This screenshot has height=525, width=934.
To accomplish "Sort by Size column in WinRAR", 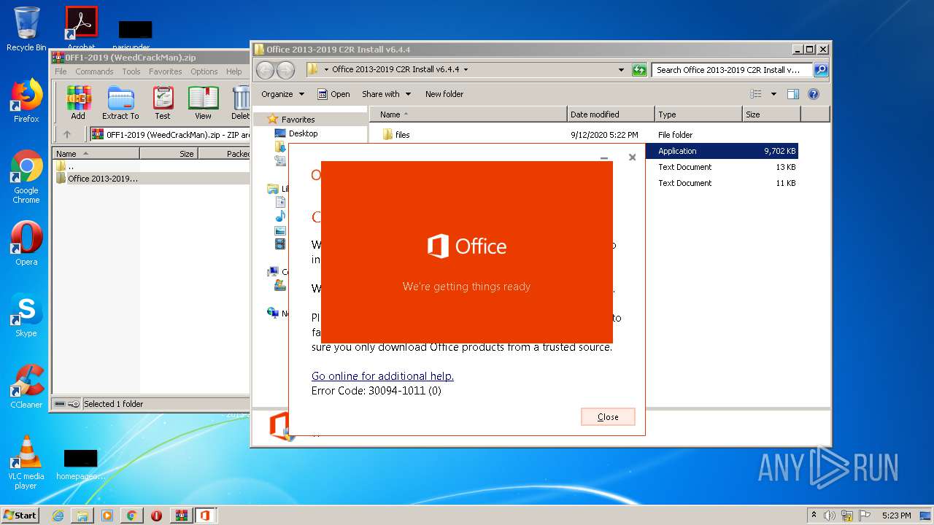I will [x=169, y=154].
